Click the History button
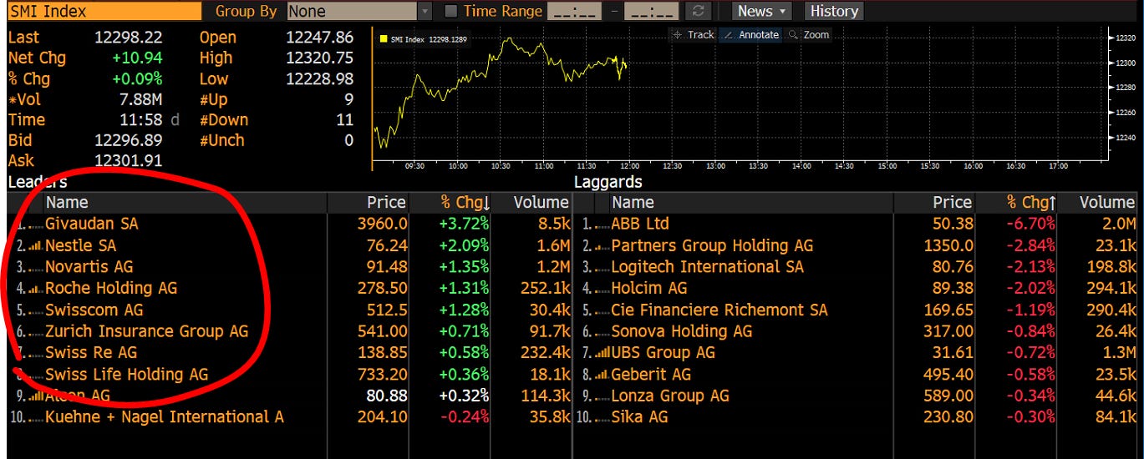This screenshot has width=1144, height=459. click(x=834, y=12)
